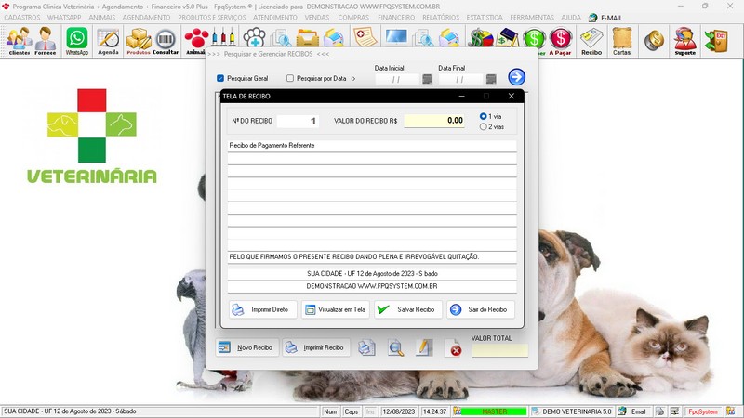
Task: Open the FINANCEIRO menu
Action: (x=396, y=18)
